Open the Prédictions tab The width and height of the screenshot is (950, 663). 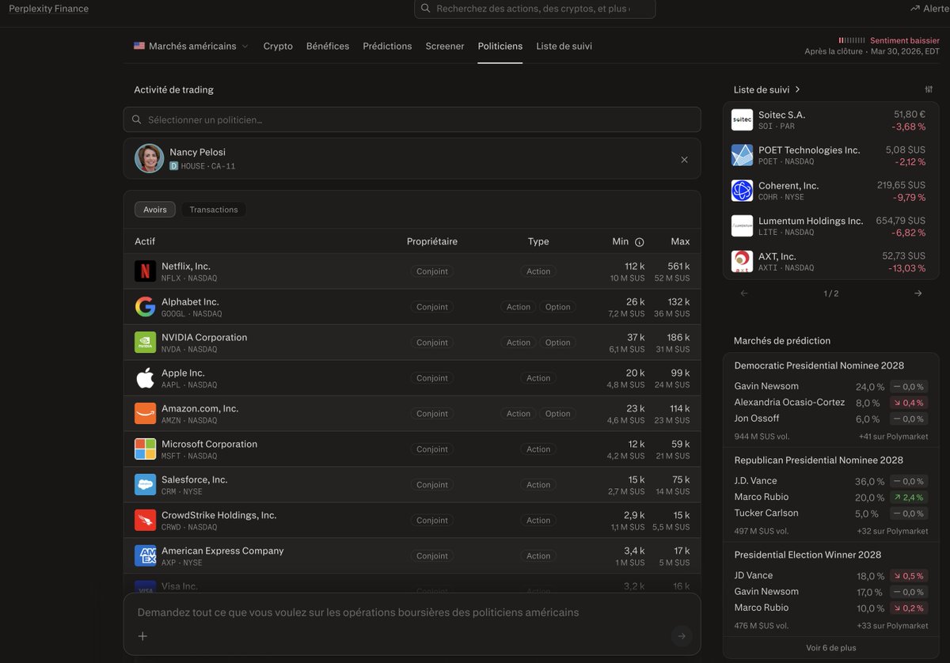pos(387,46)
